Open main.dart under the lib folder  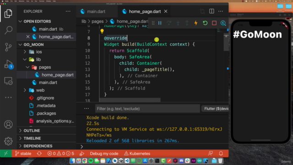[x=46, y=82]
